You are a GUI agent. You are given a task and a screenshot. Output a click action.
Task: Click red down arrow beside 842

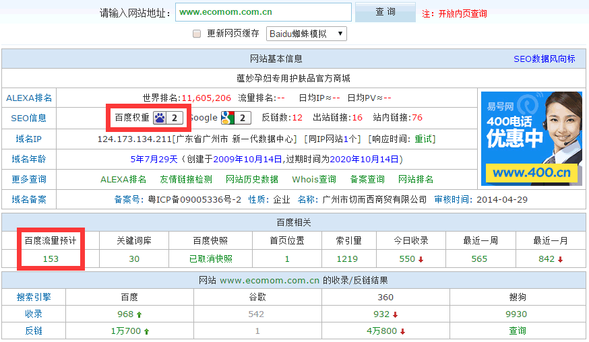560,259
